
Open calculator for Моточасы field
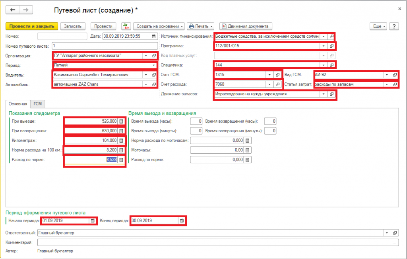pos(247,150)
